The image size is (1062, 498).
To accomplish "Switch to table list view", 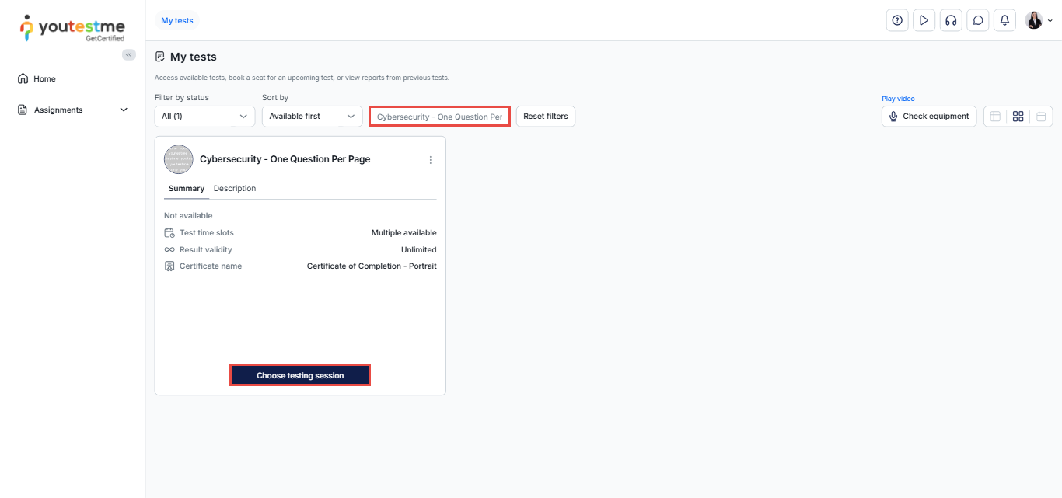I will pos(995,117).
